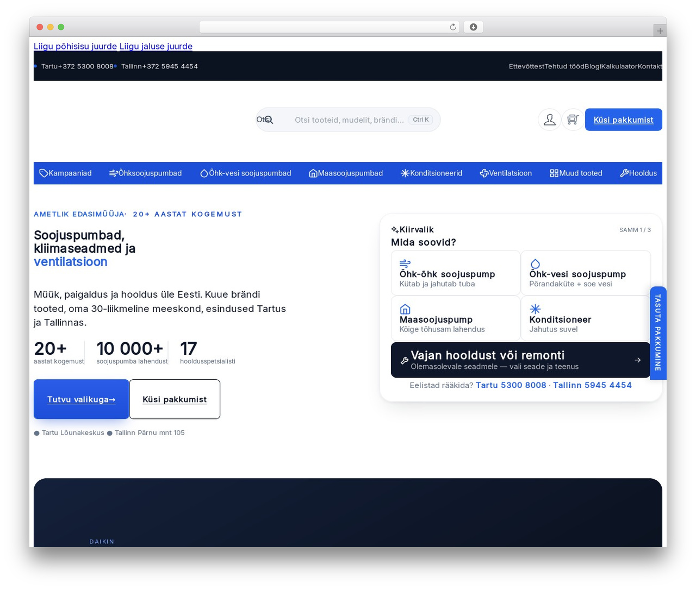696x589 pixels.
Task: Follow the Liigu jaluse juurde link
Action: 156,46
